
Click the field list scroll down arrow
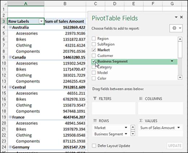coord(180,77)
